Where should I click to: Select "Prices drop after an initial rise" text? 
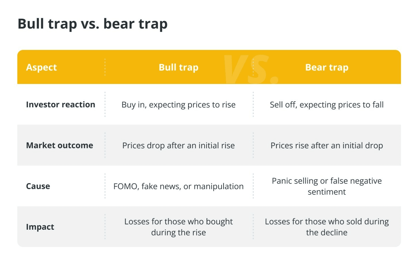(x=179, y=145)
